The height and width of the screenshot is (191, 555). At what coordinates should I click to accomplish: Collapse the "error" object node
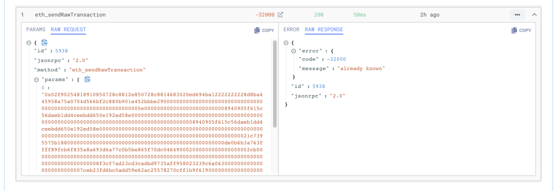click(294, 51)
